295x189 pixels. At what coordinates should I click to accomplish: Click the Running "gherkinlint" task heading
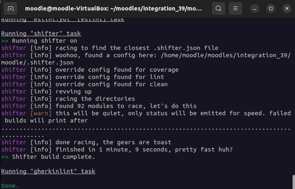48,171
